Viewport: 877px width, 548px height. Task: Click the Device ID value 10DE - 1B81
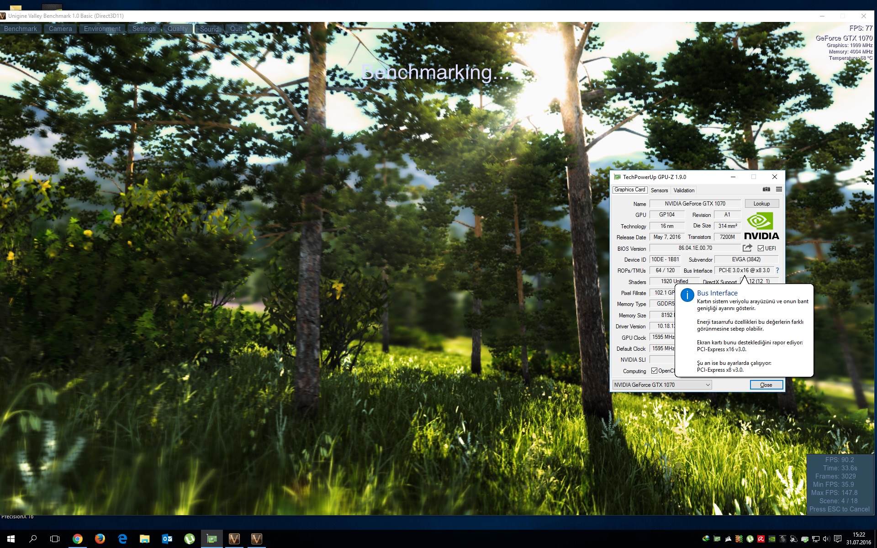[x=665, y=259]
